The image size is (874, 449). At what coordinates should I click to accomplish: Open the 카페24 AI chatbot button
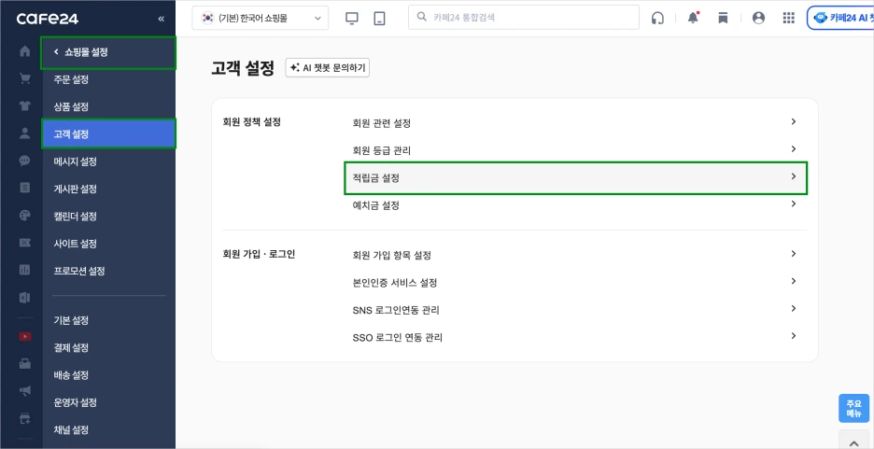(840, 18)
